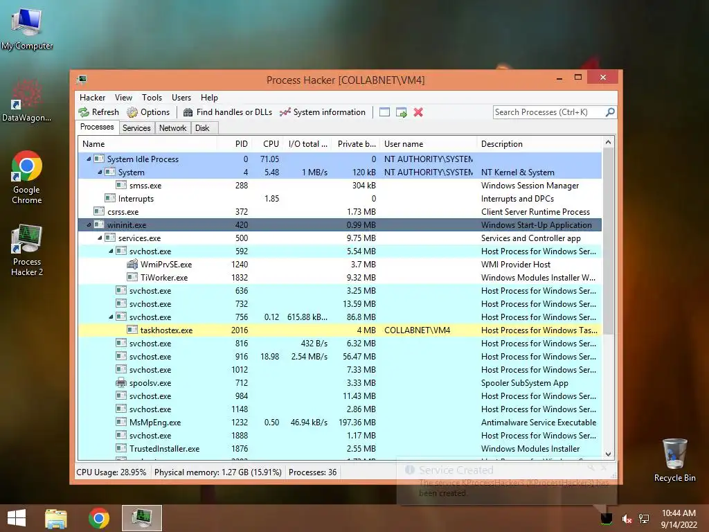Click the Search Processes input field

[549, 112]
